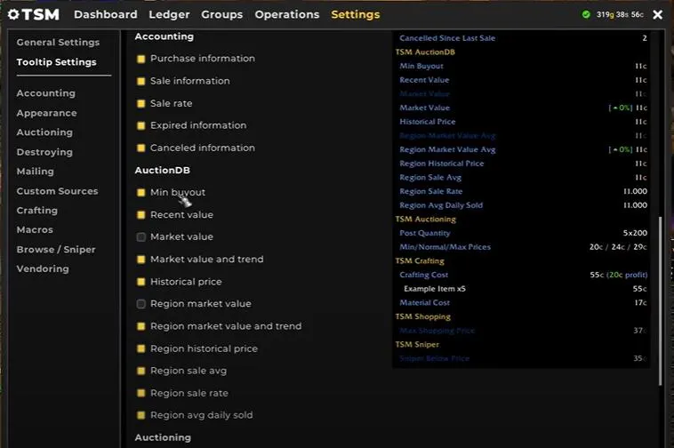Click the Example Item x5 preview row
This screenshot has height=448, width=674.
tap(525, 289)
